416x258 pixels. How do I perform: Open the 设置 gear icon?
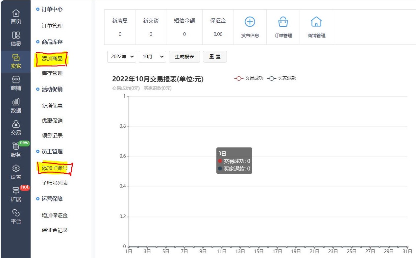pos(16,168)
